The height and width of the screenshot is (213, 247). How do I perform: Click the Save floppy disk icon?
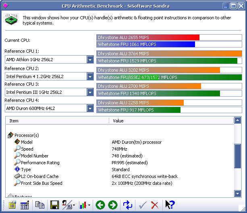point(54,205)
